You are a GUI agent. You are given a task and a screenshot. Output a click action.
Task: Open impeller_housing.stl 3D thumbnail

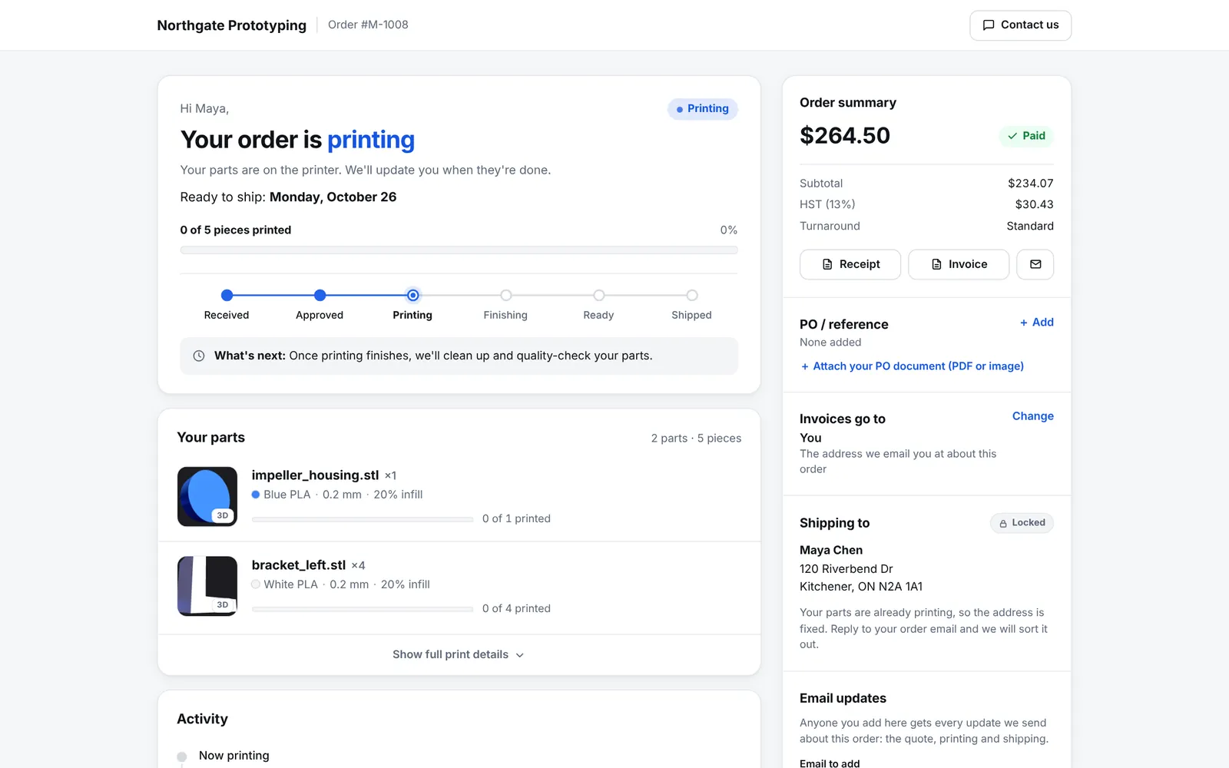[x=207, y=496]
